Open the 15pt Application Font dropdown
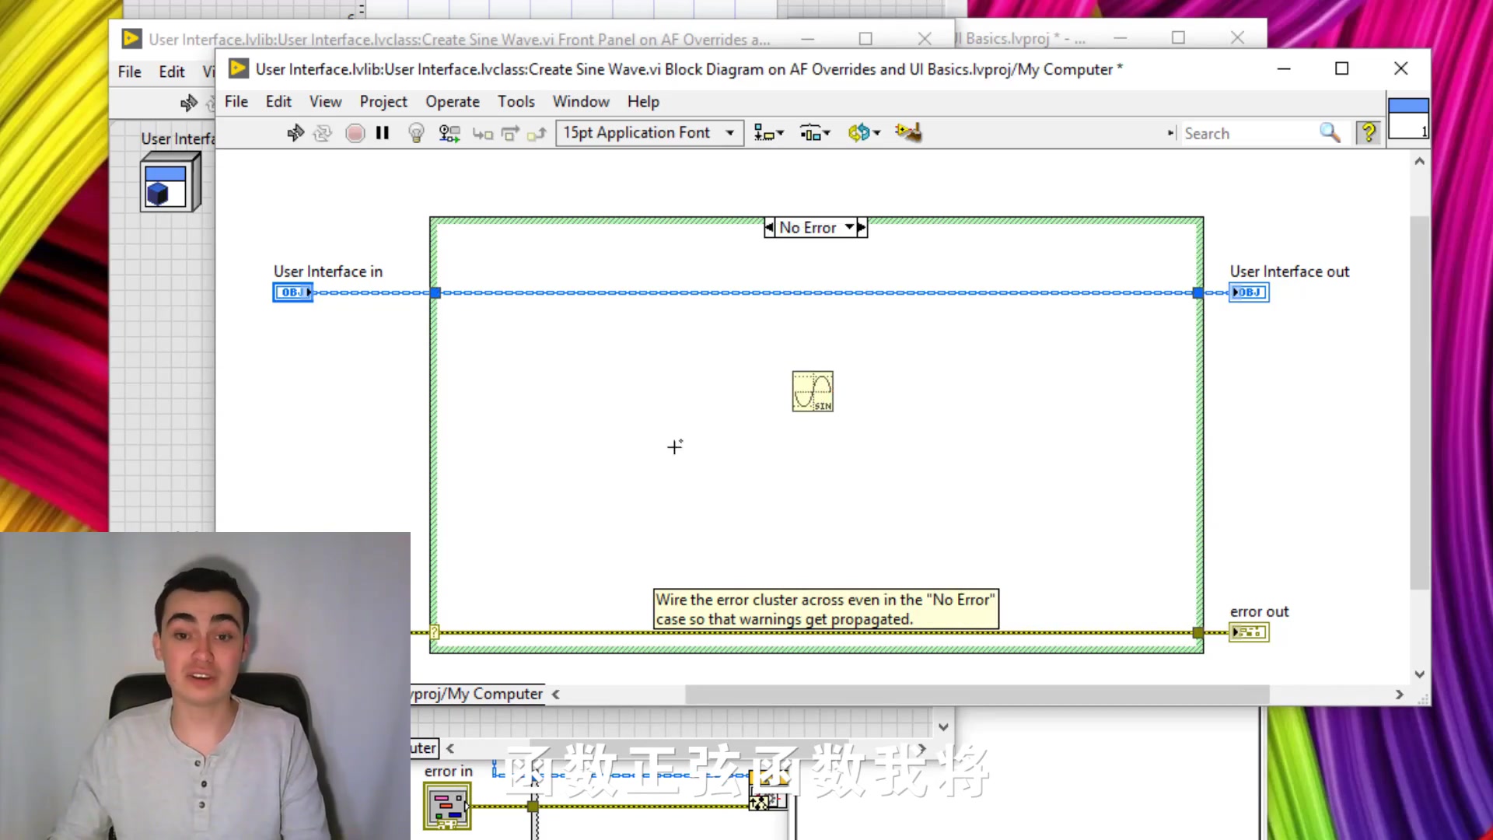 (x=729, y=132)
